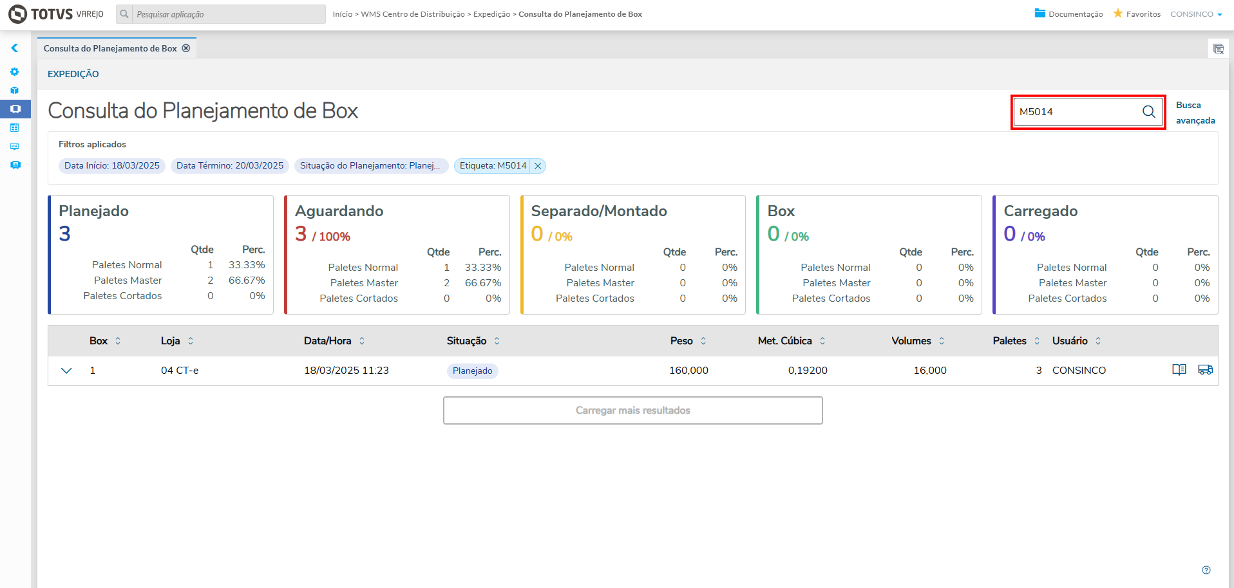Click the 160,000 weight cell
Viewport: 1234px width, 588px height.
click(688, 371)
